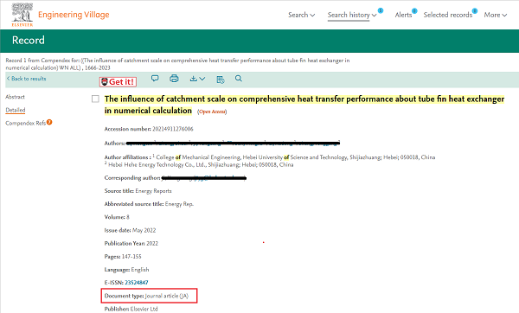Switch to the Abstract view tab
This screenshot has width=519, height=313.
[15, 97]
